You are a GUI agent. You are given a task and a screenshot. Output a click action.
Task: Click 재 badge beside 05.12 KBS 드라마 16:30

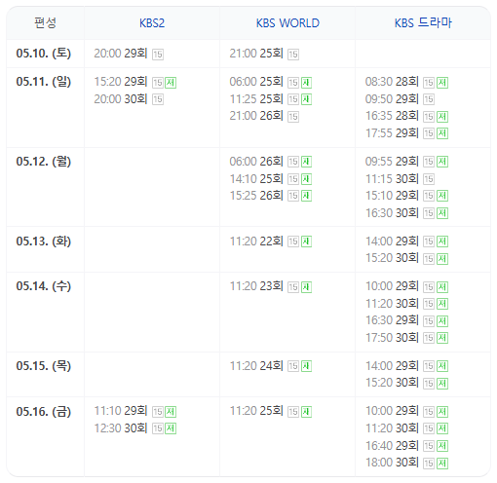coord(442,213)
